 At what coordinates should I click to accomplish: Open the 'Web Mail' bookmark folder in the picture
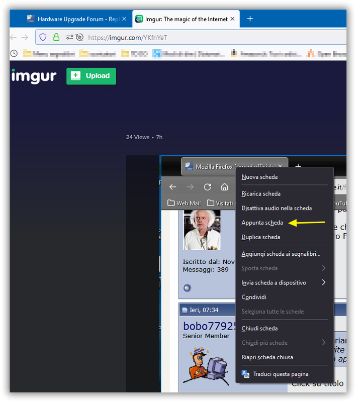[x=184, y=203]
